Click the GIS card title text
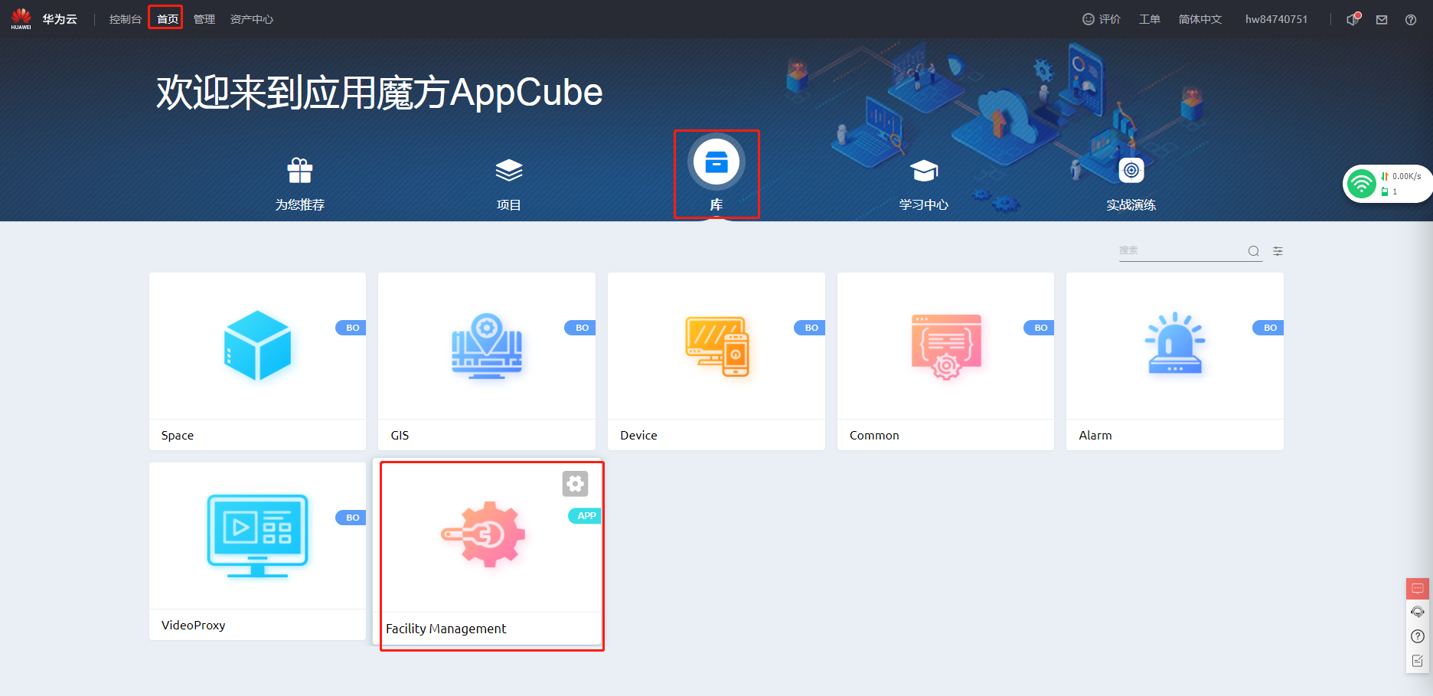The image size is (1433, 696). click(x=400, y=436)
